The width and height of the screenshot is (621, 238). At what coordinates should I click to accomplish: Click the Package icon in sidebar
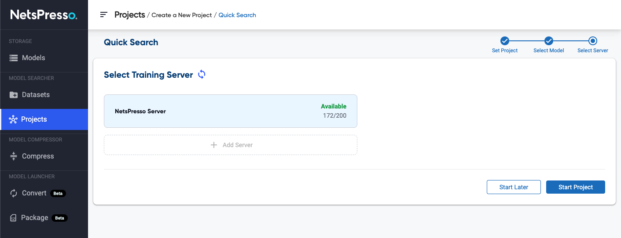tap(13, 218)
